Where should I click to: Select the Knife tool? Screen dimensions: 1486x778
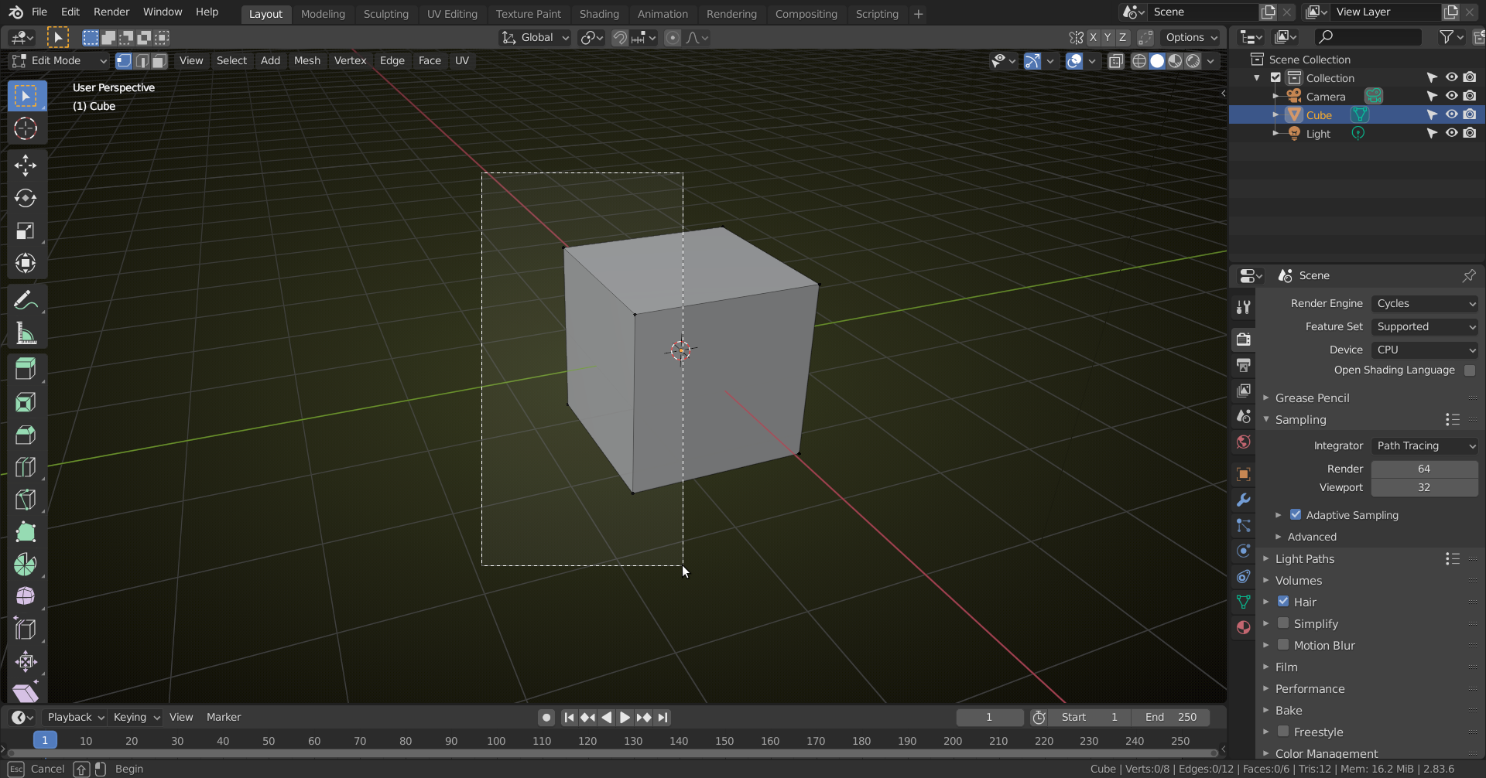click(x=26, y=500)
